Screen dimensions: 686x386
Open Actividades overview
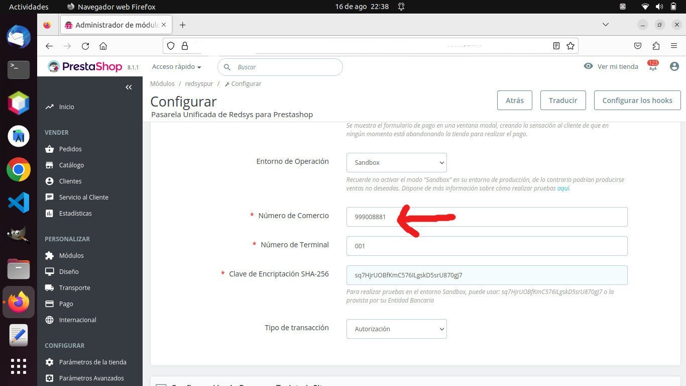[29, 7]
